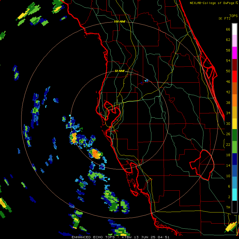The width and height of the screenshot is (239, 239).
Task: Click the legend value 26
Action: 228,134
